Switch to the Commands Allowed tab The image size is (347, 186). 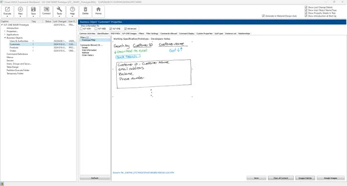point(169,34)
